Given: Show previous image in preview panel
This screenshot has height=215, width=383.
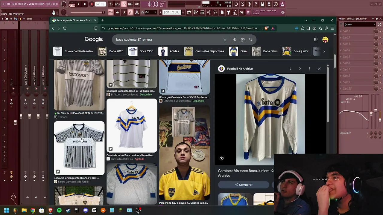Looking at the screenshot, I should [290, 69].
